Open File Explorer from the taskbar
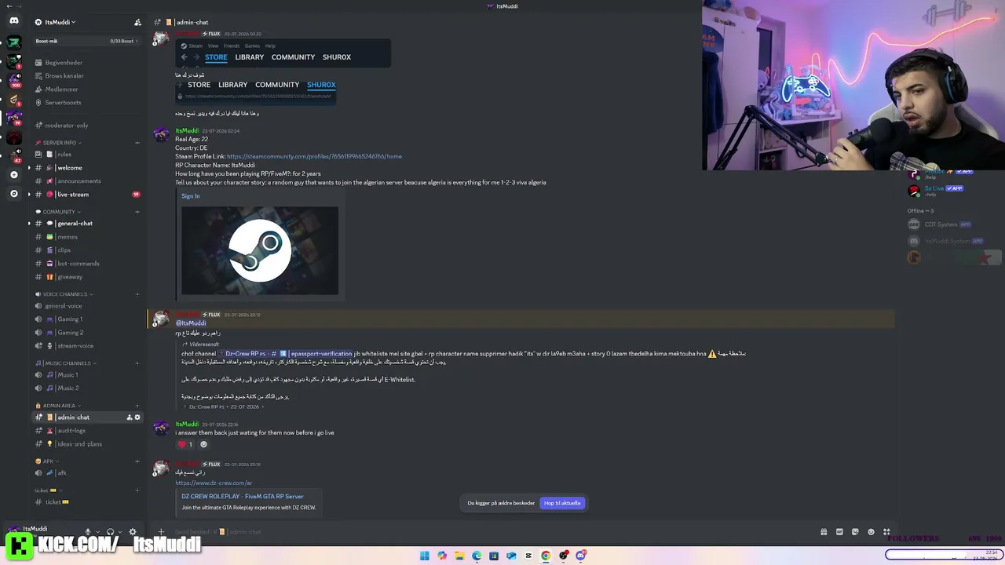Viewport: 1005px width, 565px height. click(459, 556)
